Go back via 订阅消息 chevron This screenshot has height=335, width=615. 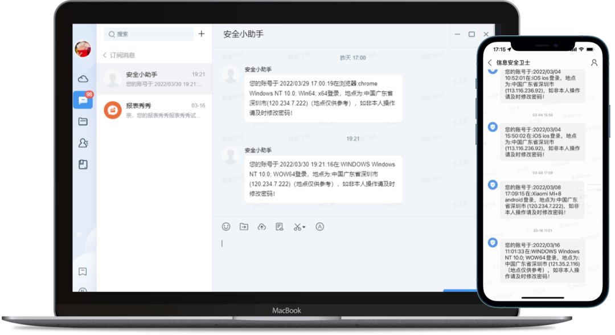click(x=105, y=55)
